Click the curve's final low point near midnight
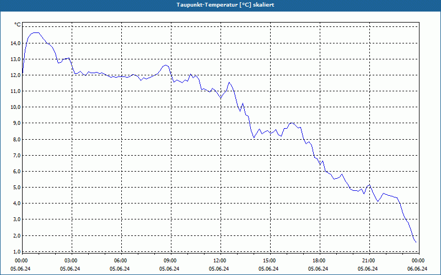441x275 pixels. tap(416, 242)
